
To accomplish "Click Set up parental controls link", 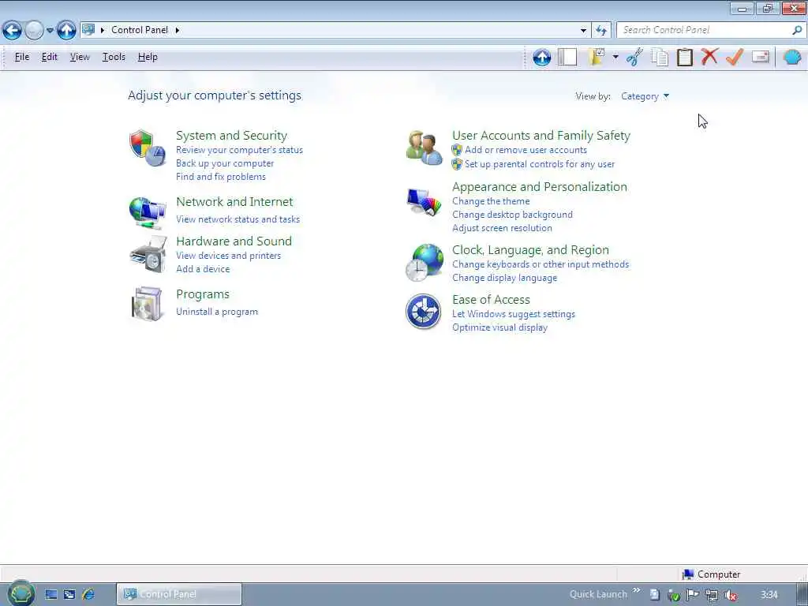I will click(x=540, y=164).
